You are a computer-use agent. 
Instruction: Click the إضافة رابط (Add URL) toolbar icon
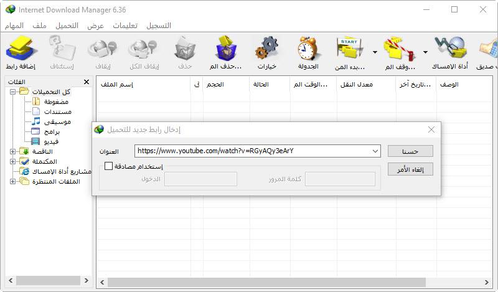point(21,49)
